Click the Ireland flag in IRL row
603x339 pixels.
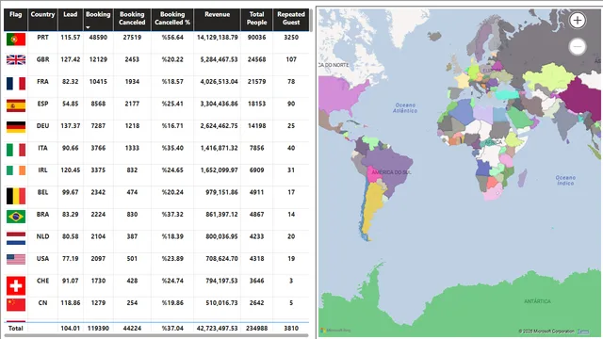(x=16, y=170)
